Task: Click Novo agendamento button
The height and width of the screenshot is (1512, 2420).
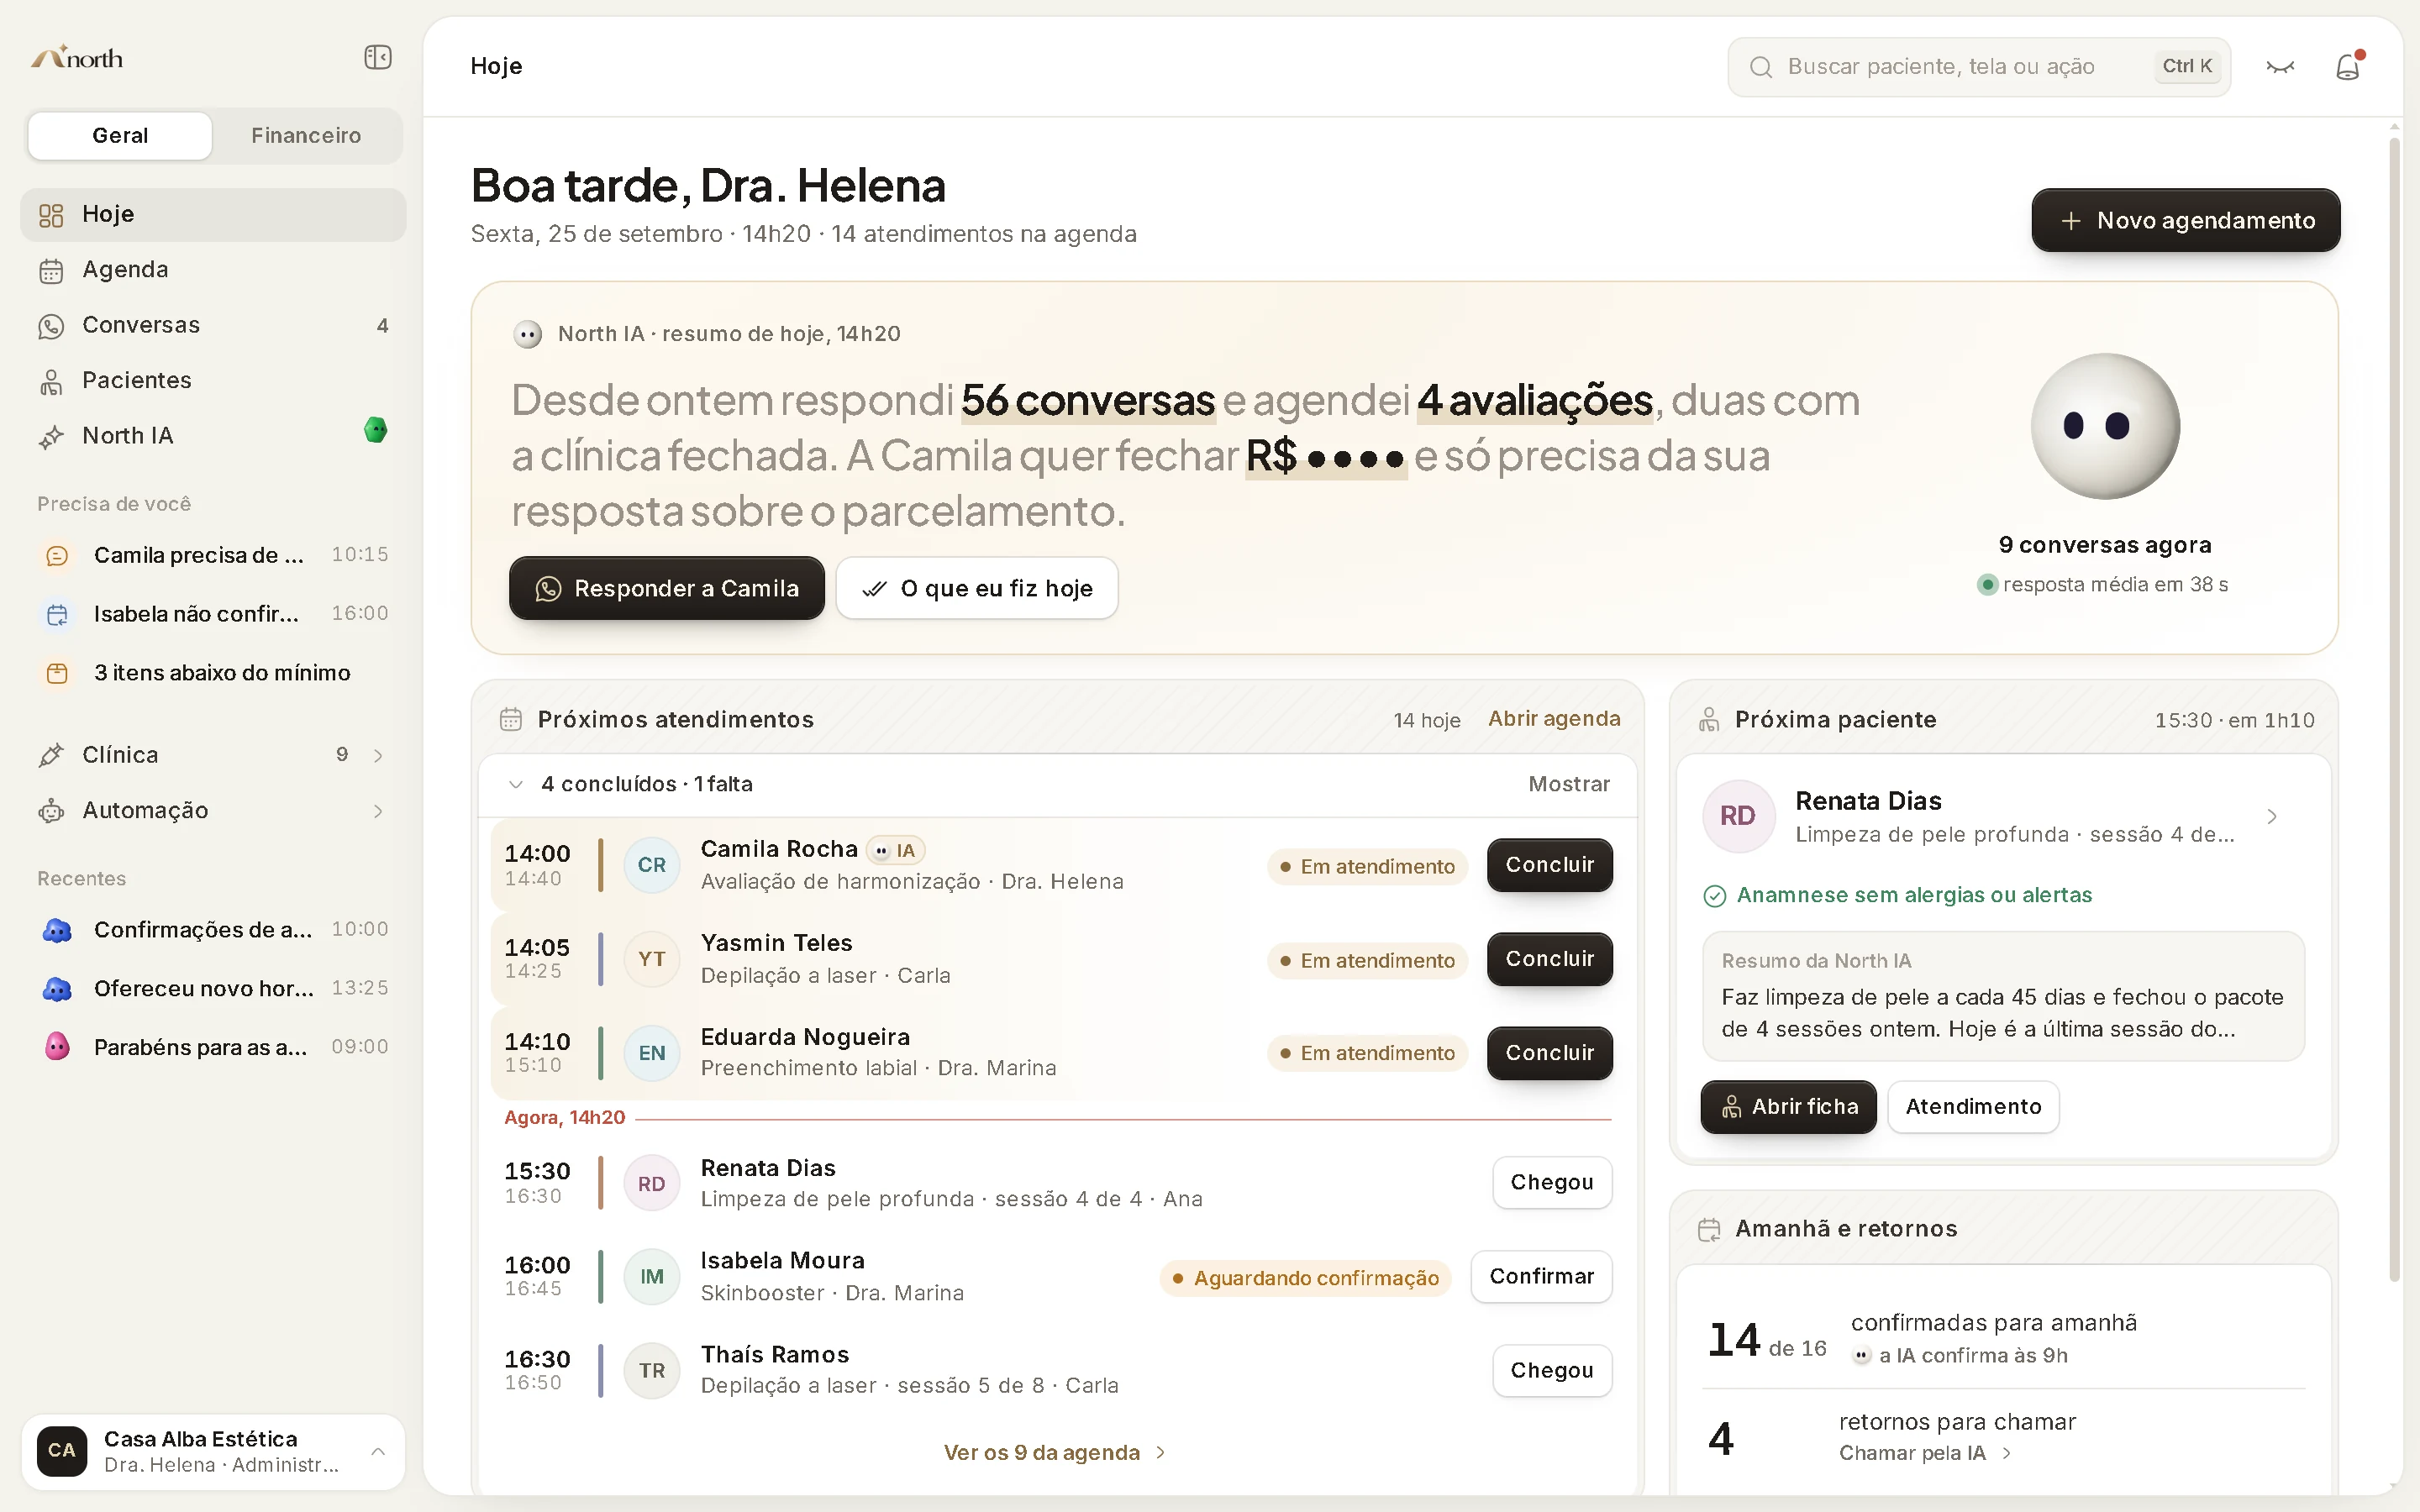Action: (x=2185, y=220)
